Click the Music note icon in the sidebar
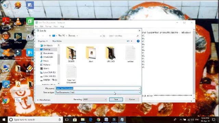Screen dimensions: 219x123 41,61
